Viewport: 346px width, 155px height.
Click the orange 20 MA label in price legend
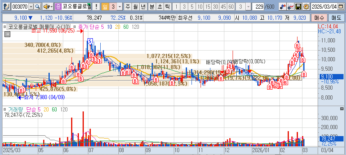point(118,27)
